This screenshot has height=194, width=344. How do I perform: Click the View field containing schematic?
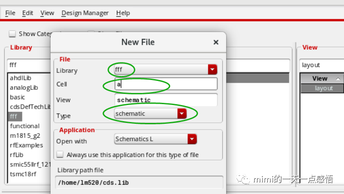click(x=166, y=100)
